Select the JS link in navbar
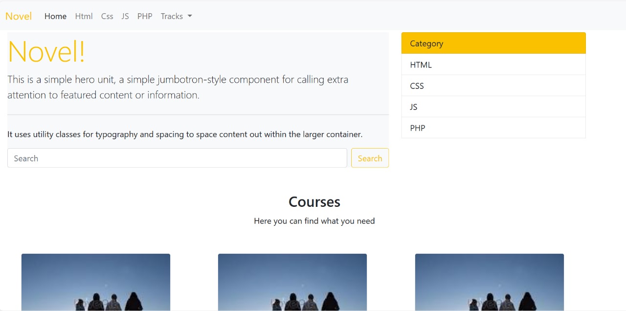 pyautogui.click(x=125, y=16)
